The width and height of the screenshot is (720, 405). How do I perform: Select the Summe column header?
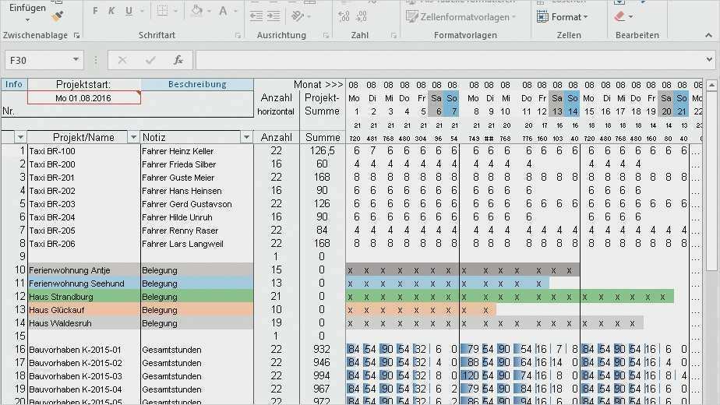[323, 137]
